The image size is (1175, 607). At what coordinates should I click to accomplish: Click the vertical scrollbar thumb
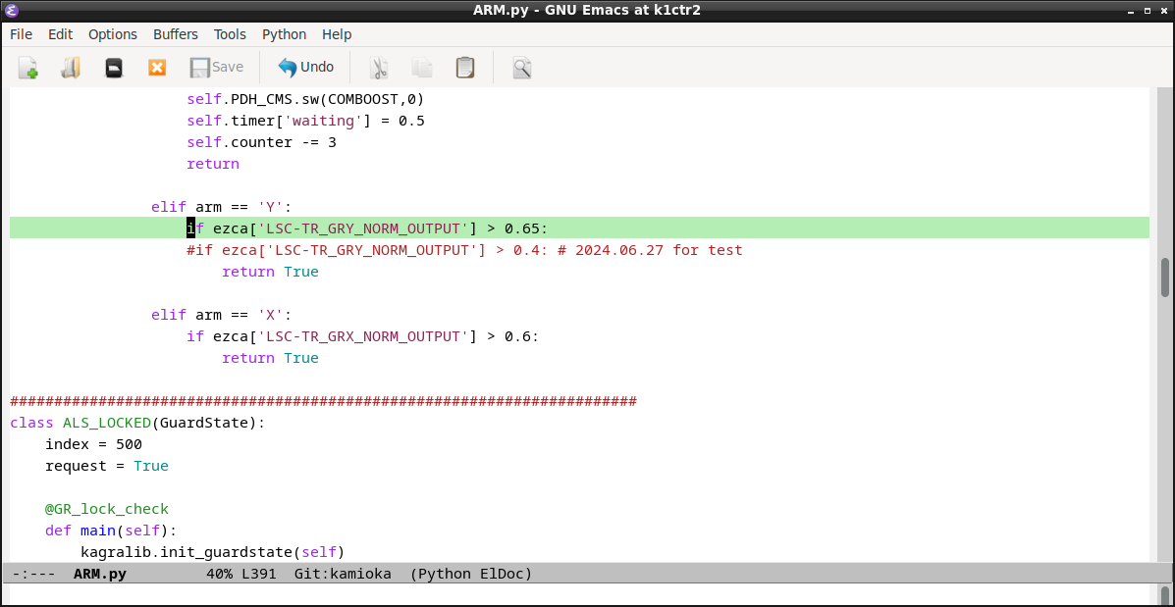click(x=1165, y=278)
